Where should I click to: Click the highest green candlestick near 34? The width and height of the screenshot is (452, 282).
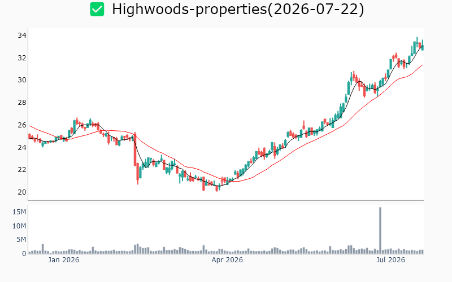click(417, 42)
